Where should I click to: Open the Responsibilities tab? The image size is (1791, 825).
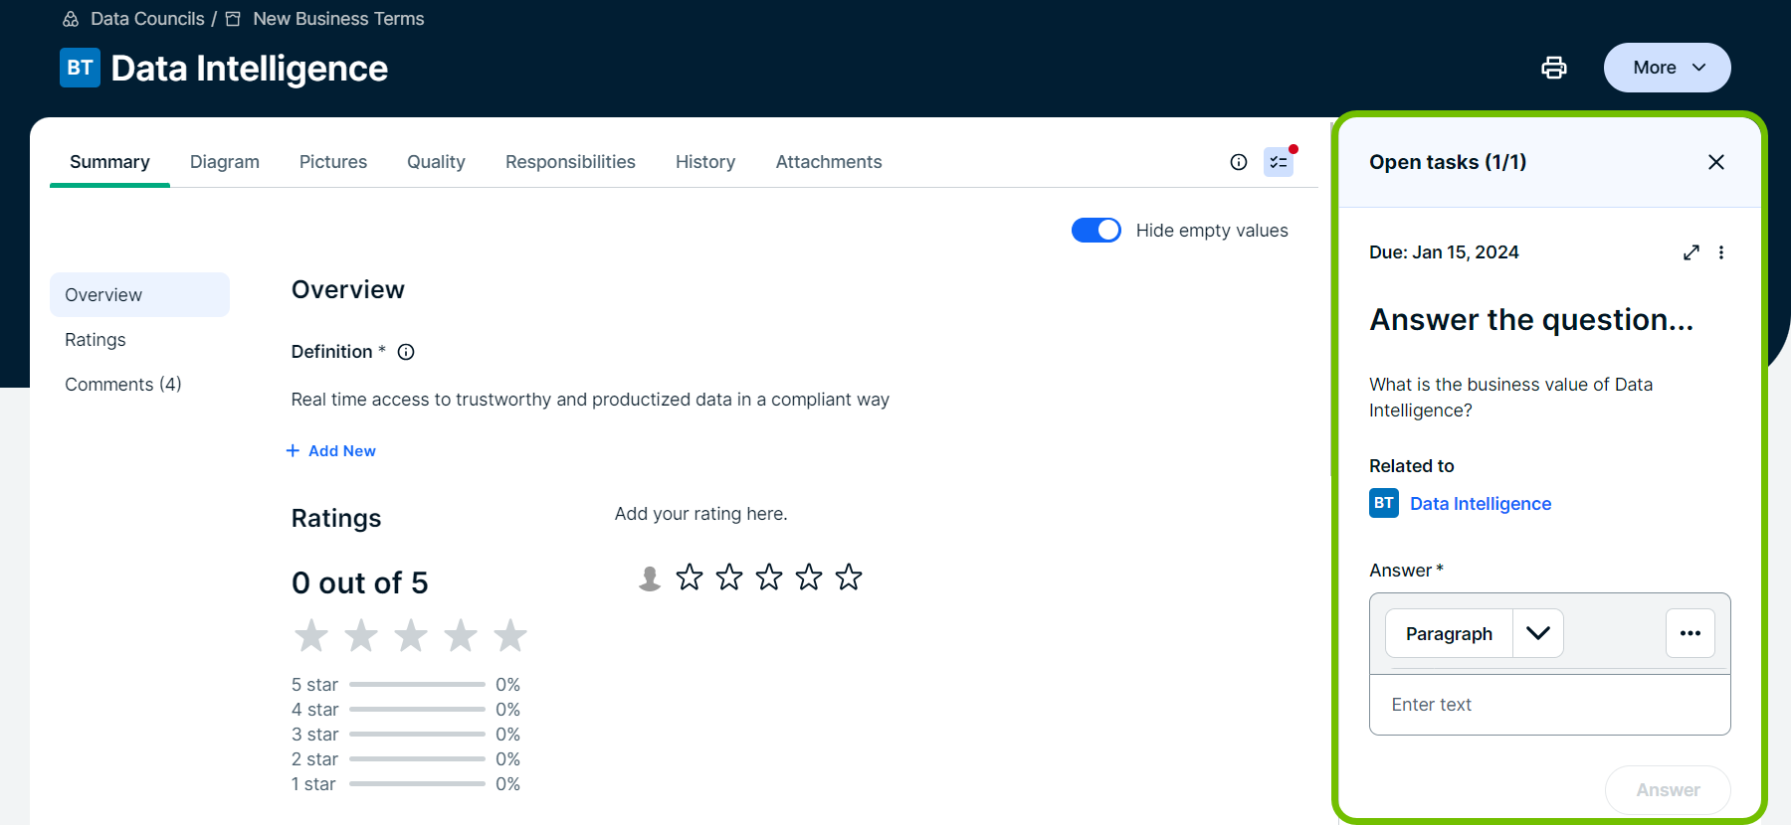point(570,162)
